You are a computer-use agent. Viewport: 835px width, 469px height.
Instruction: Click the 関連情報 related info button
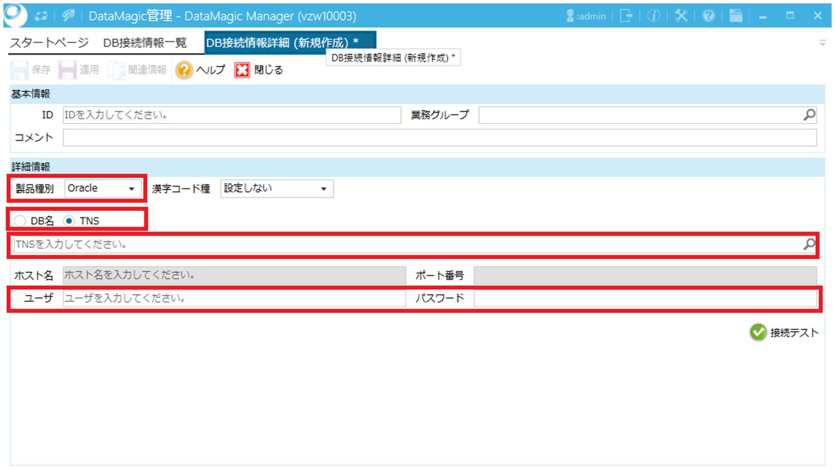(x=137, y=70)
